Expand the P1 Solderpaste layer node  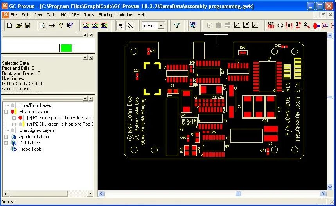(x=14, y=118)
